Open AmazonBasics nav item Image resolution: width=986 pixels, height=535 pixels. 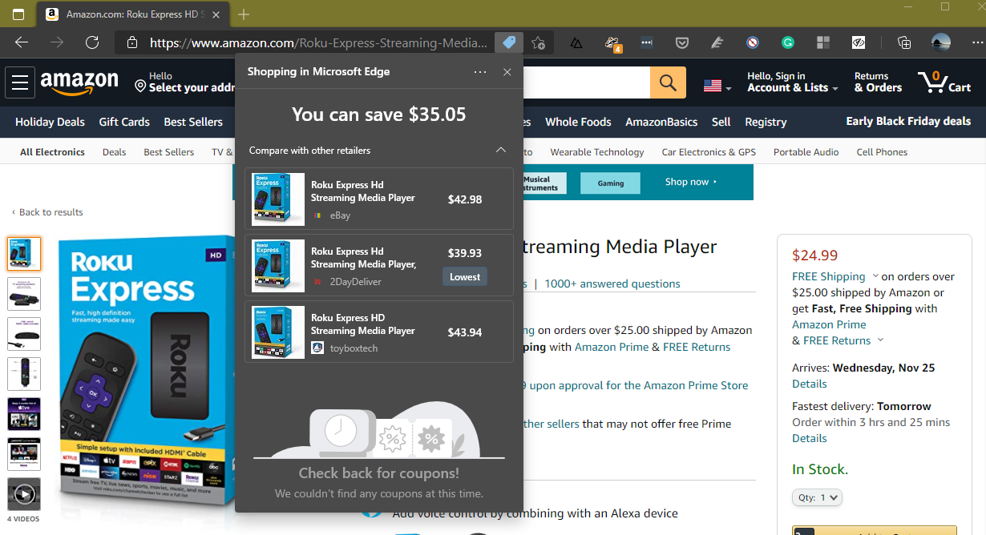[661, 122]
